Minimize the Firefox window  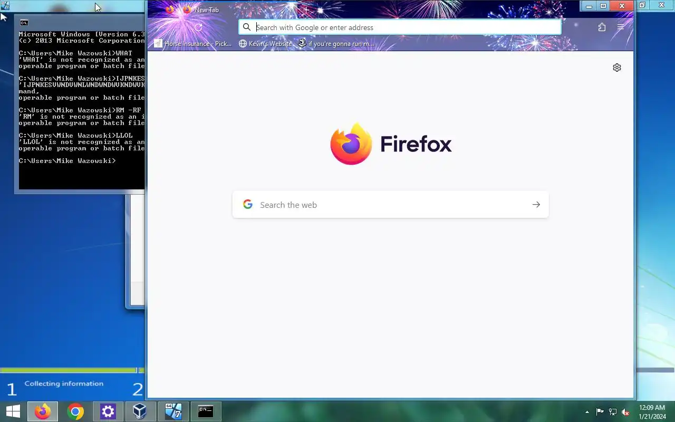[589, 6]
